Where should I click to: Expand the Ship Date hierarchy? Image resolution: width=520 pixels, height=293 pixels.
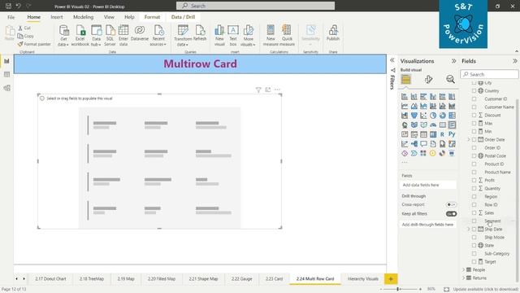[x=469, y=230]
